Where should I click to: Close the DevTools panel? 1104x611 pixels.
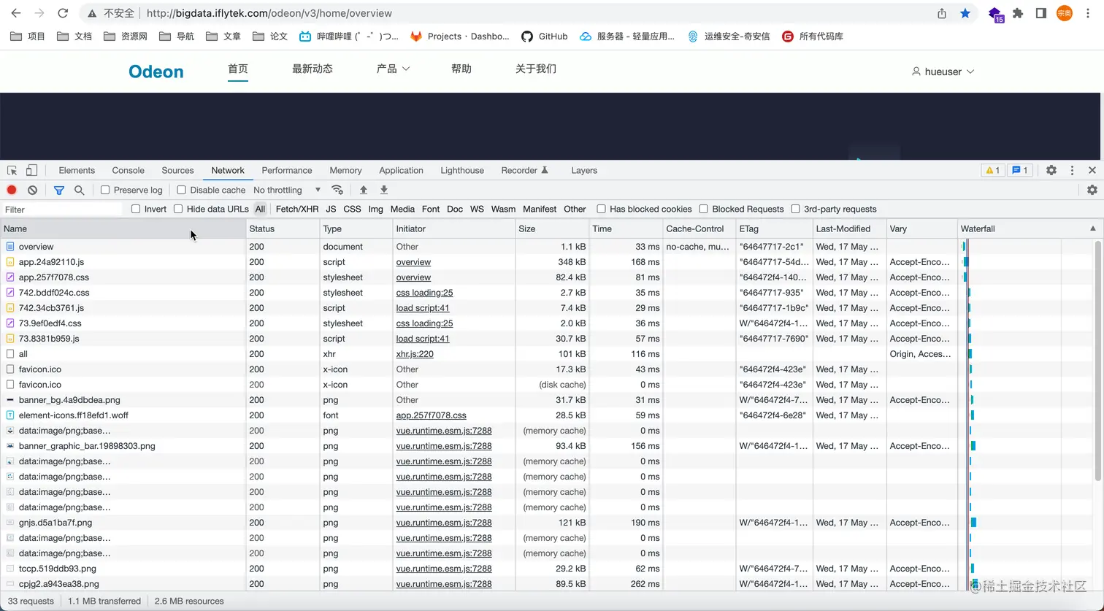(x=1092, y=170)
